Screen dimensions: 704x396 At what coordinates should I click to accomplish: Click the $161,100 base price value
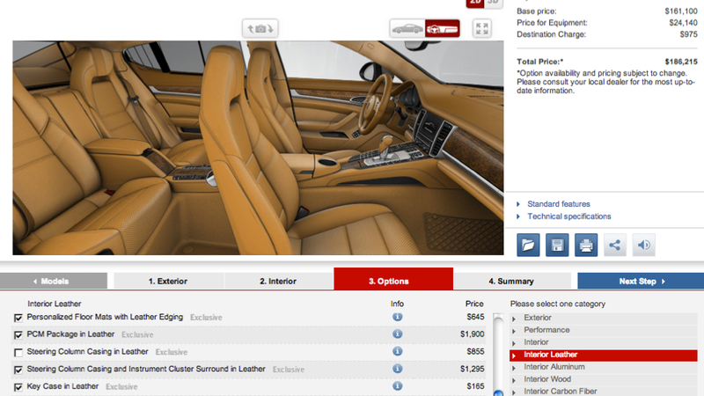tap(681, 11)
